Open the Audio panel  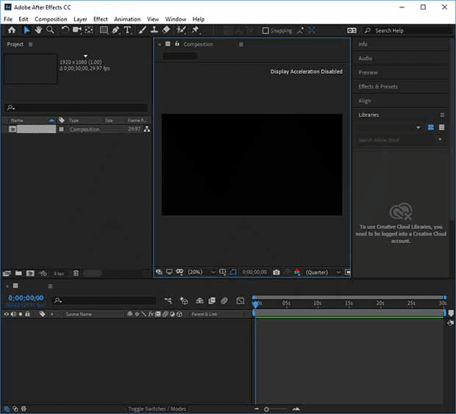[x=365, y=58]
